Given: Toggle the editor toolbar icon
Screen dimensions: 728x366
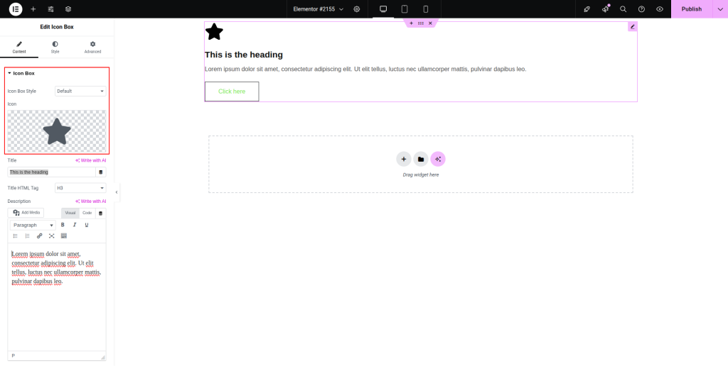Looking at the screenshot, I should tap(63, 235).
